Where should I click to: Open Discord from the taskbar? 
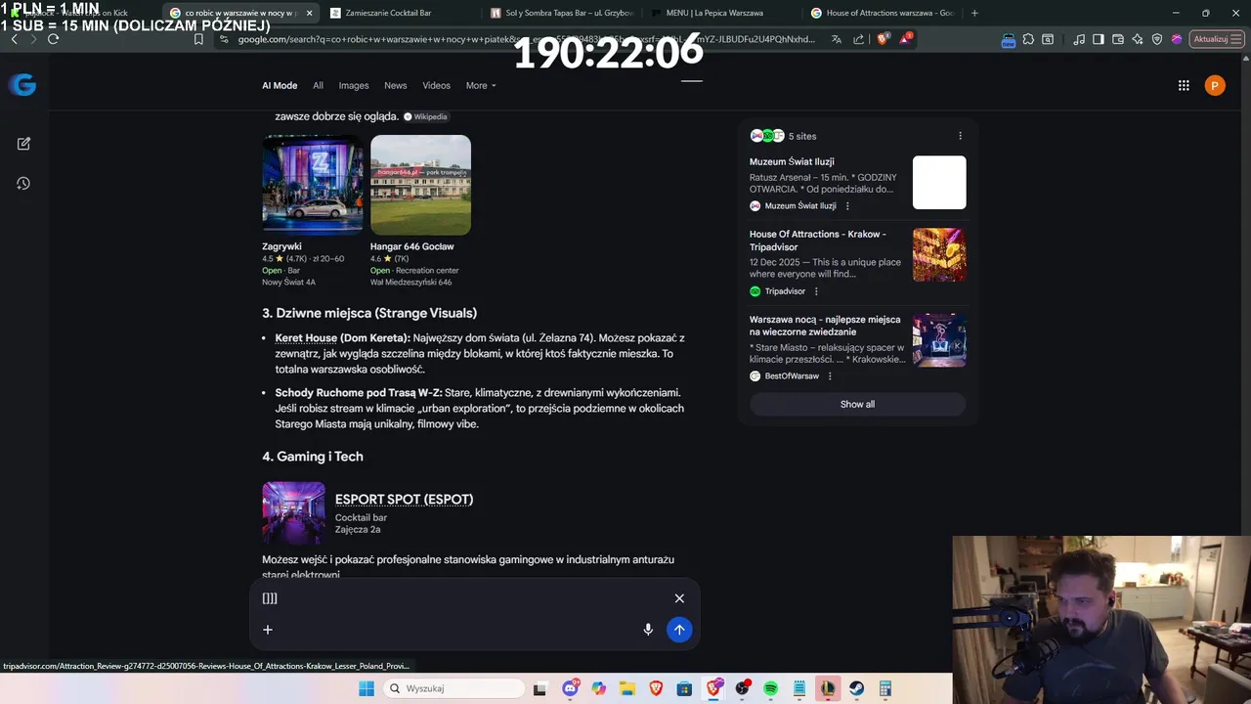pyautogui.click(x=571, y=688)
